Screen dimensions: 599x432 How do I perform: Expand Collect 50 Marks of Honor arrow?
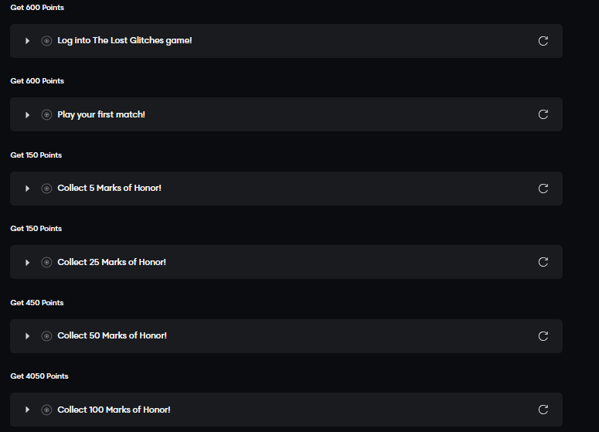28,336
